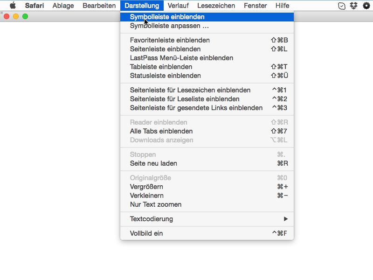The width and height of the screenshot is (373, 280).
Task: Choose Symbolleiste anpassen …
Action: (207, 26)
